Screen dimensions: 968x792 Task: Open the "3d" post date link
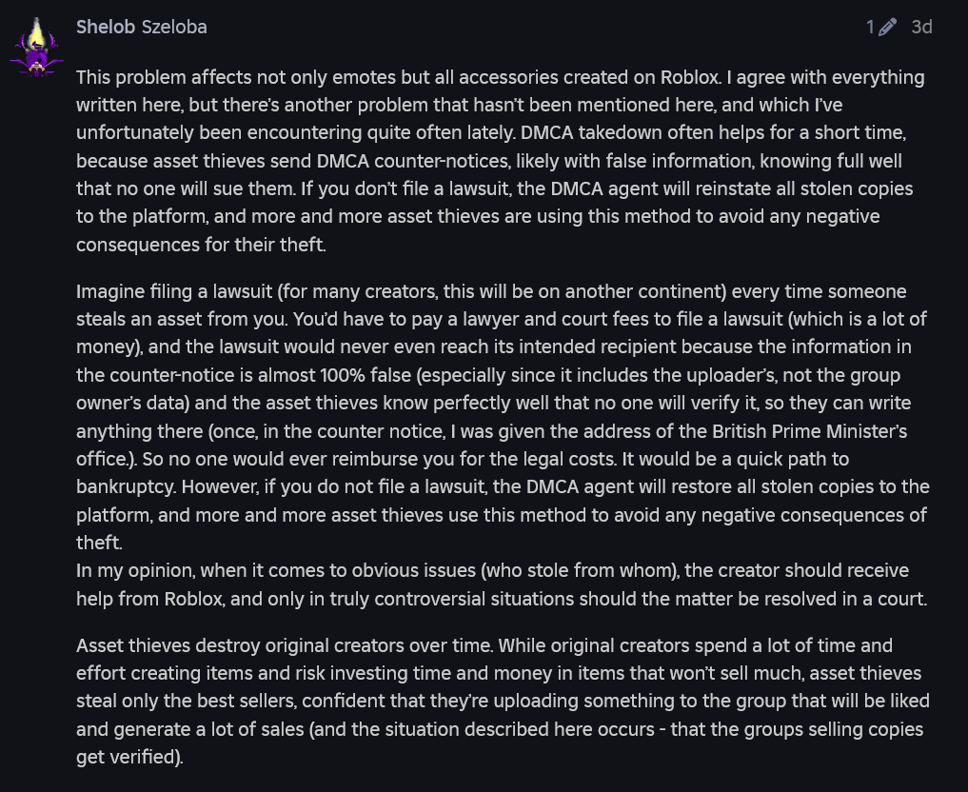(921, 28)
